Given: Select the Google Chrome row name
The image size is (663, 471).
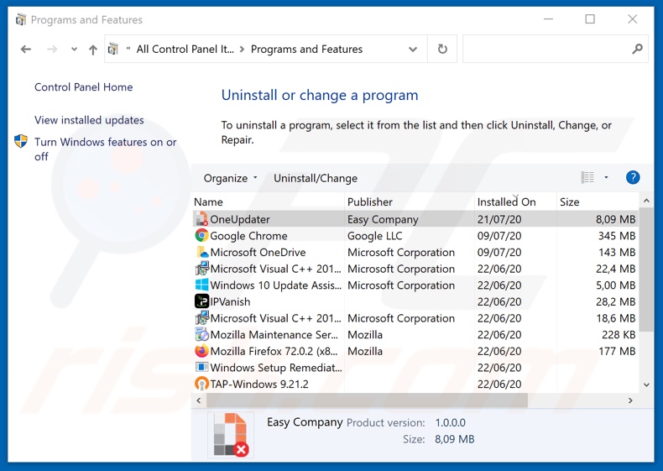Looking at the screenshot, I should [248, 236].
